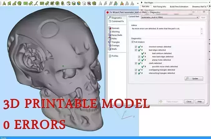This screenshot has height=139, width=211.
Task: Select the Mark Triangle tool in toolbar
Action: (4, 3)
